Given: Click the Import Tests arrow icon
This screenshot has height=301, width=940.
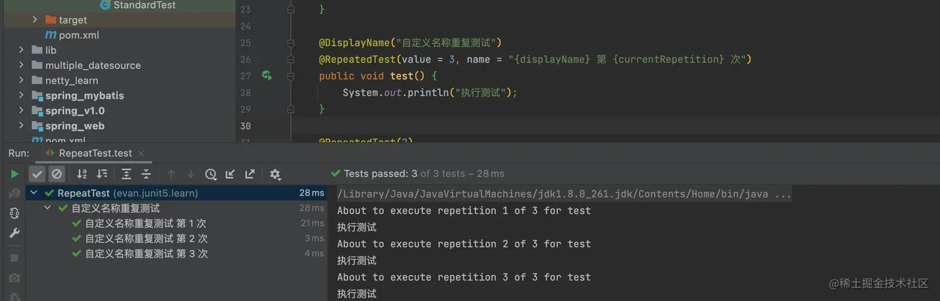Looking at the screenshot, I should (x=230, y=174).
